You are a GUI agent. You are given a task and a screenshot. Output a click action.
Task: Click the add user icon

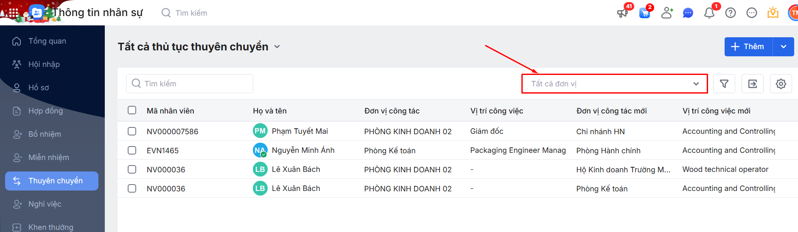667,13
